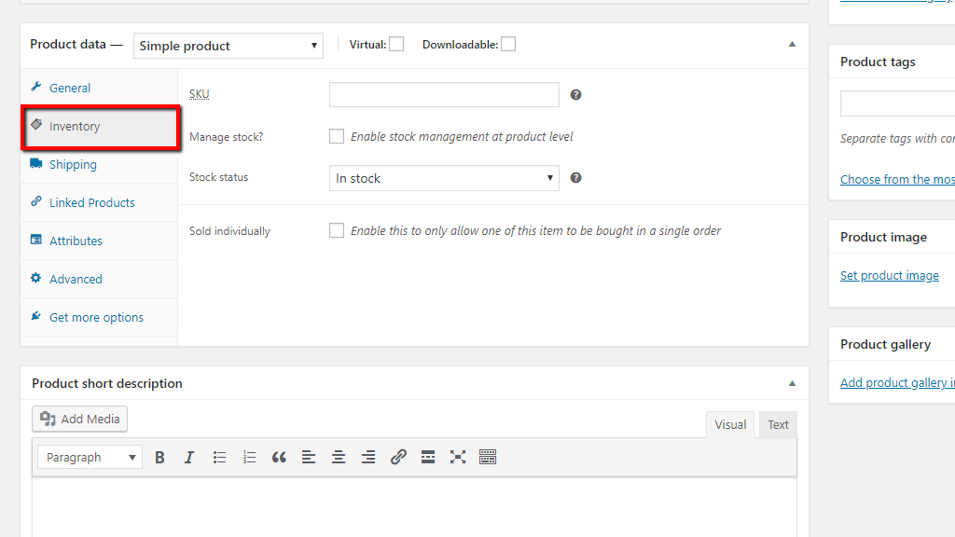Insert a bulleted list
Viewport: 955px width, 537px height.
click(219, 457)
